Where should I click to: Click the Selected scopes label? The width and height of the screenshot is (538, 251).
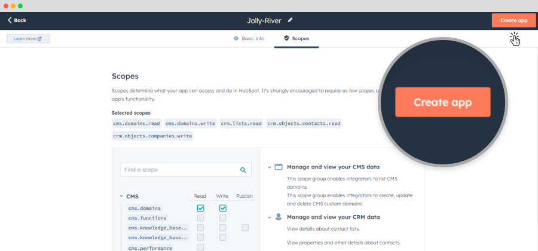[131, 113]
